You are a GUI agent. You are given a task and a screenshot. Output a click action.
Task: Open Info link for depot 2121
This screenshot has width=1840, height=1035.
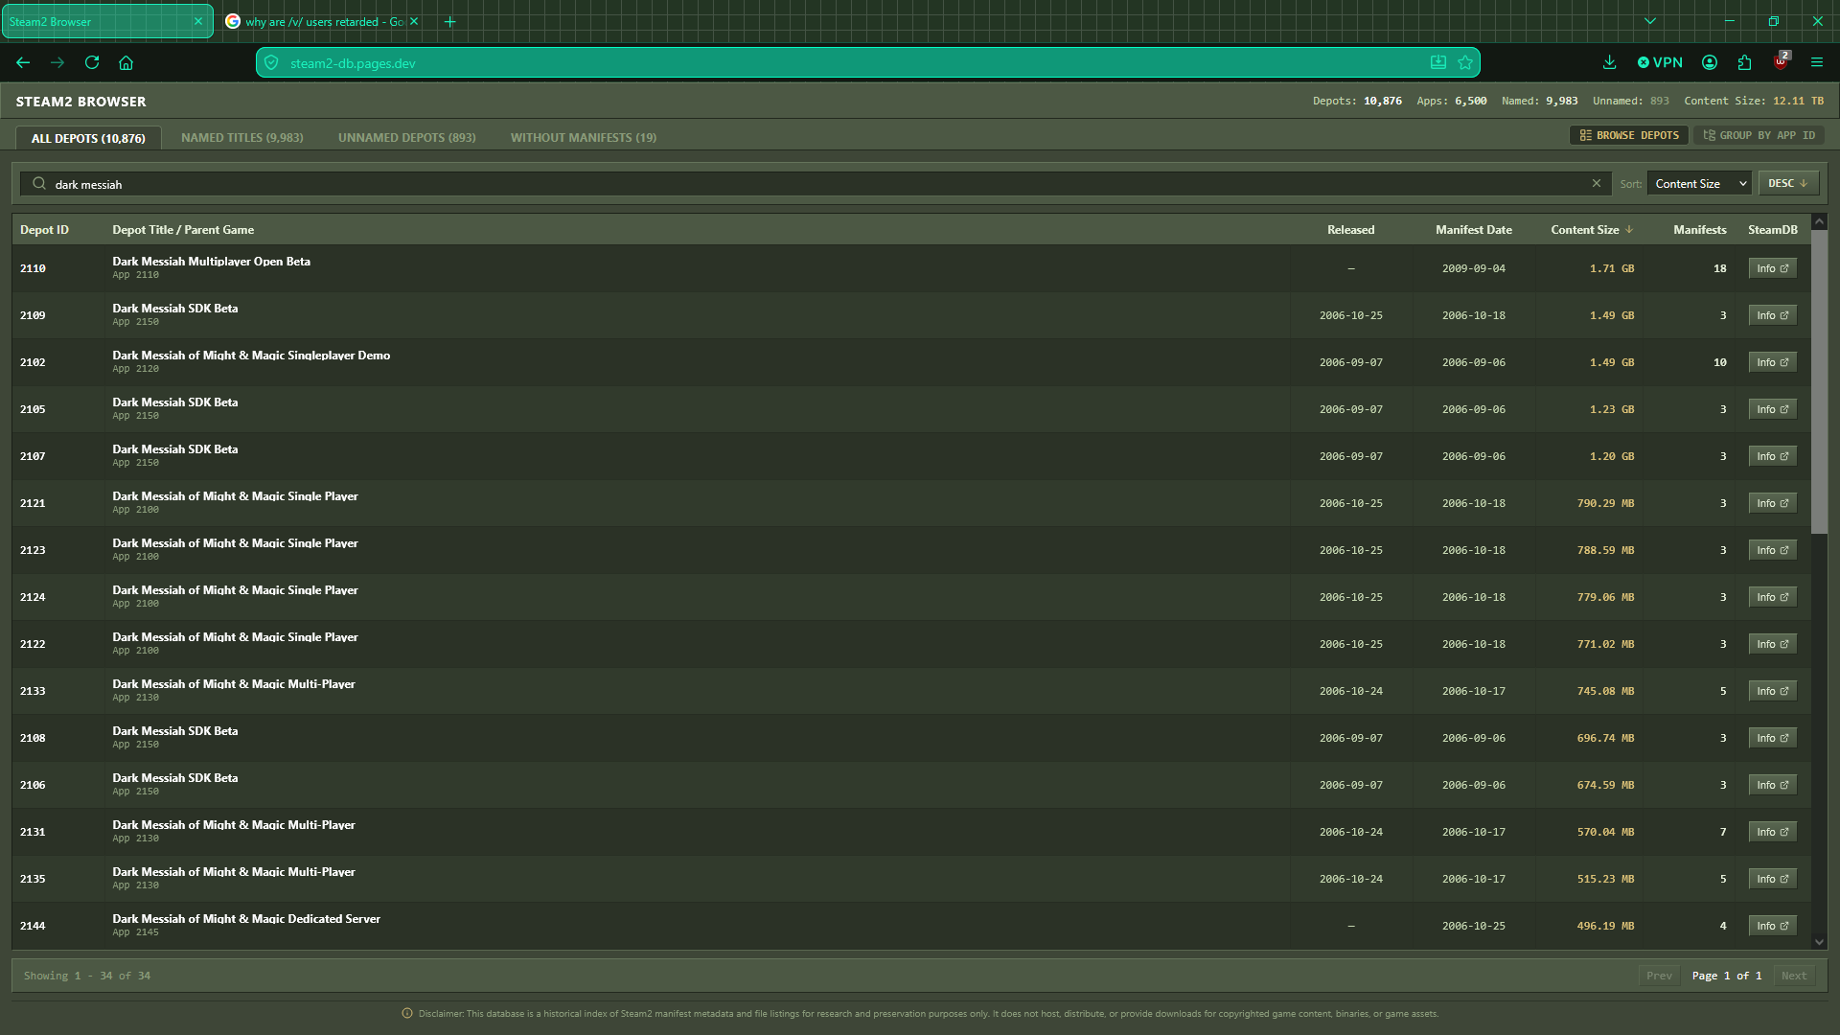(x=1772, y=503)
